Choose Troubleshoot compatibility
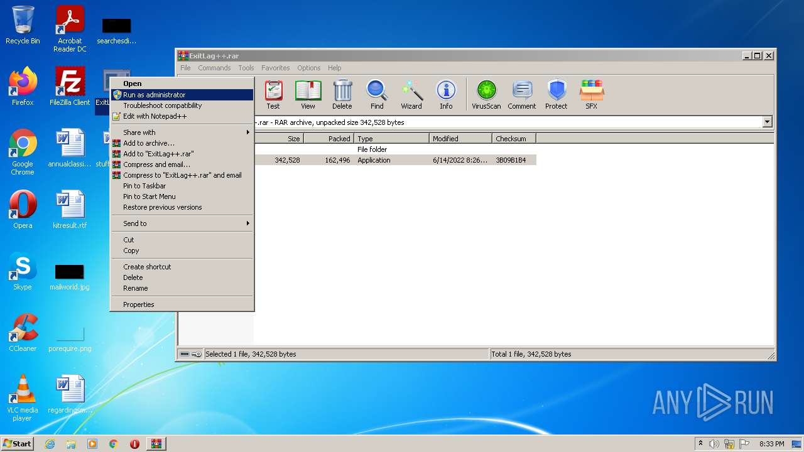804x452 pixels. pos(182,105)
